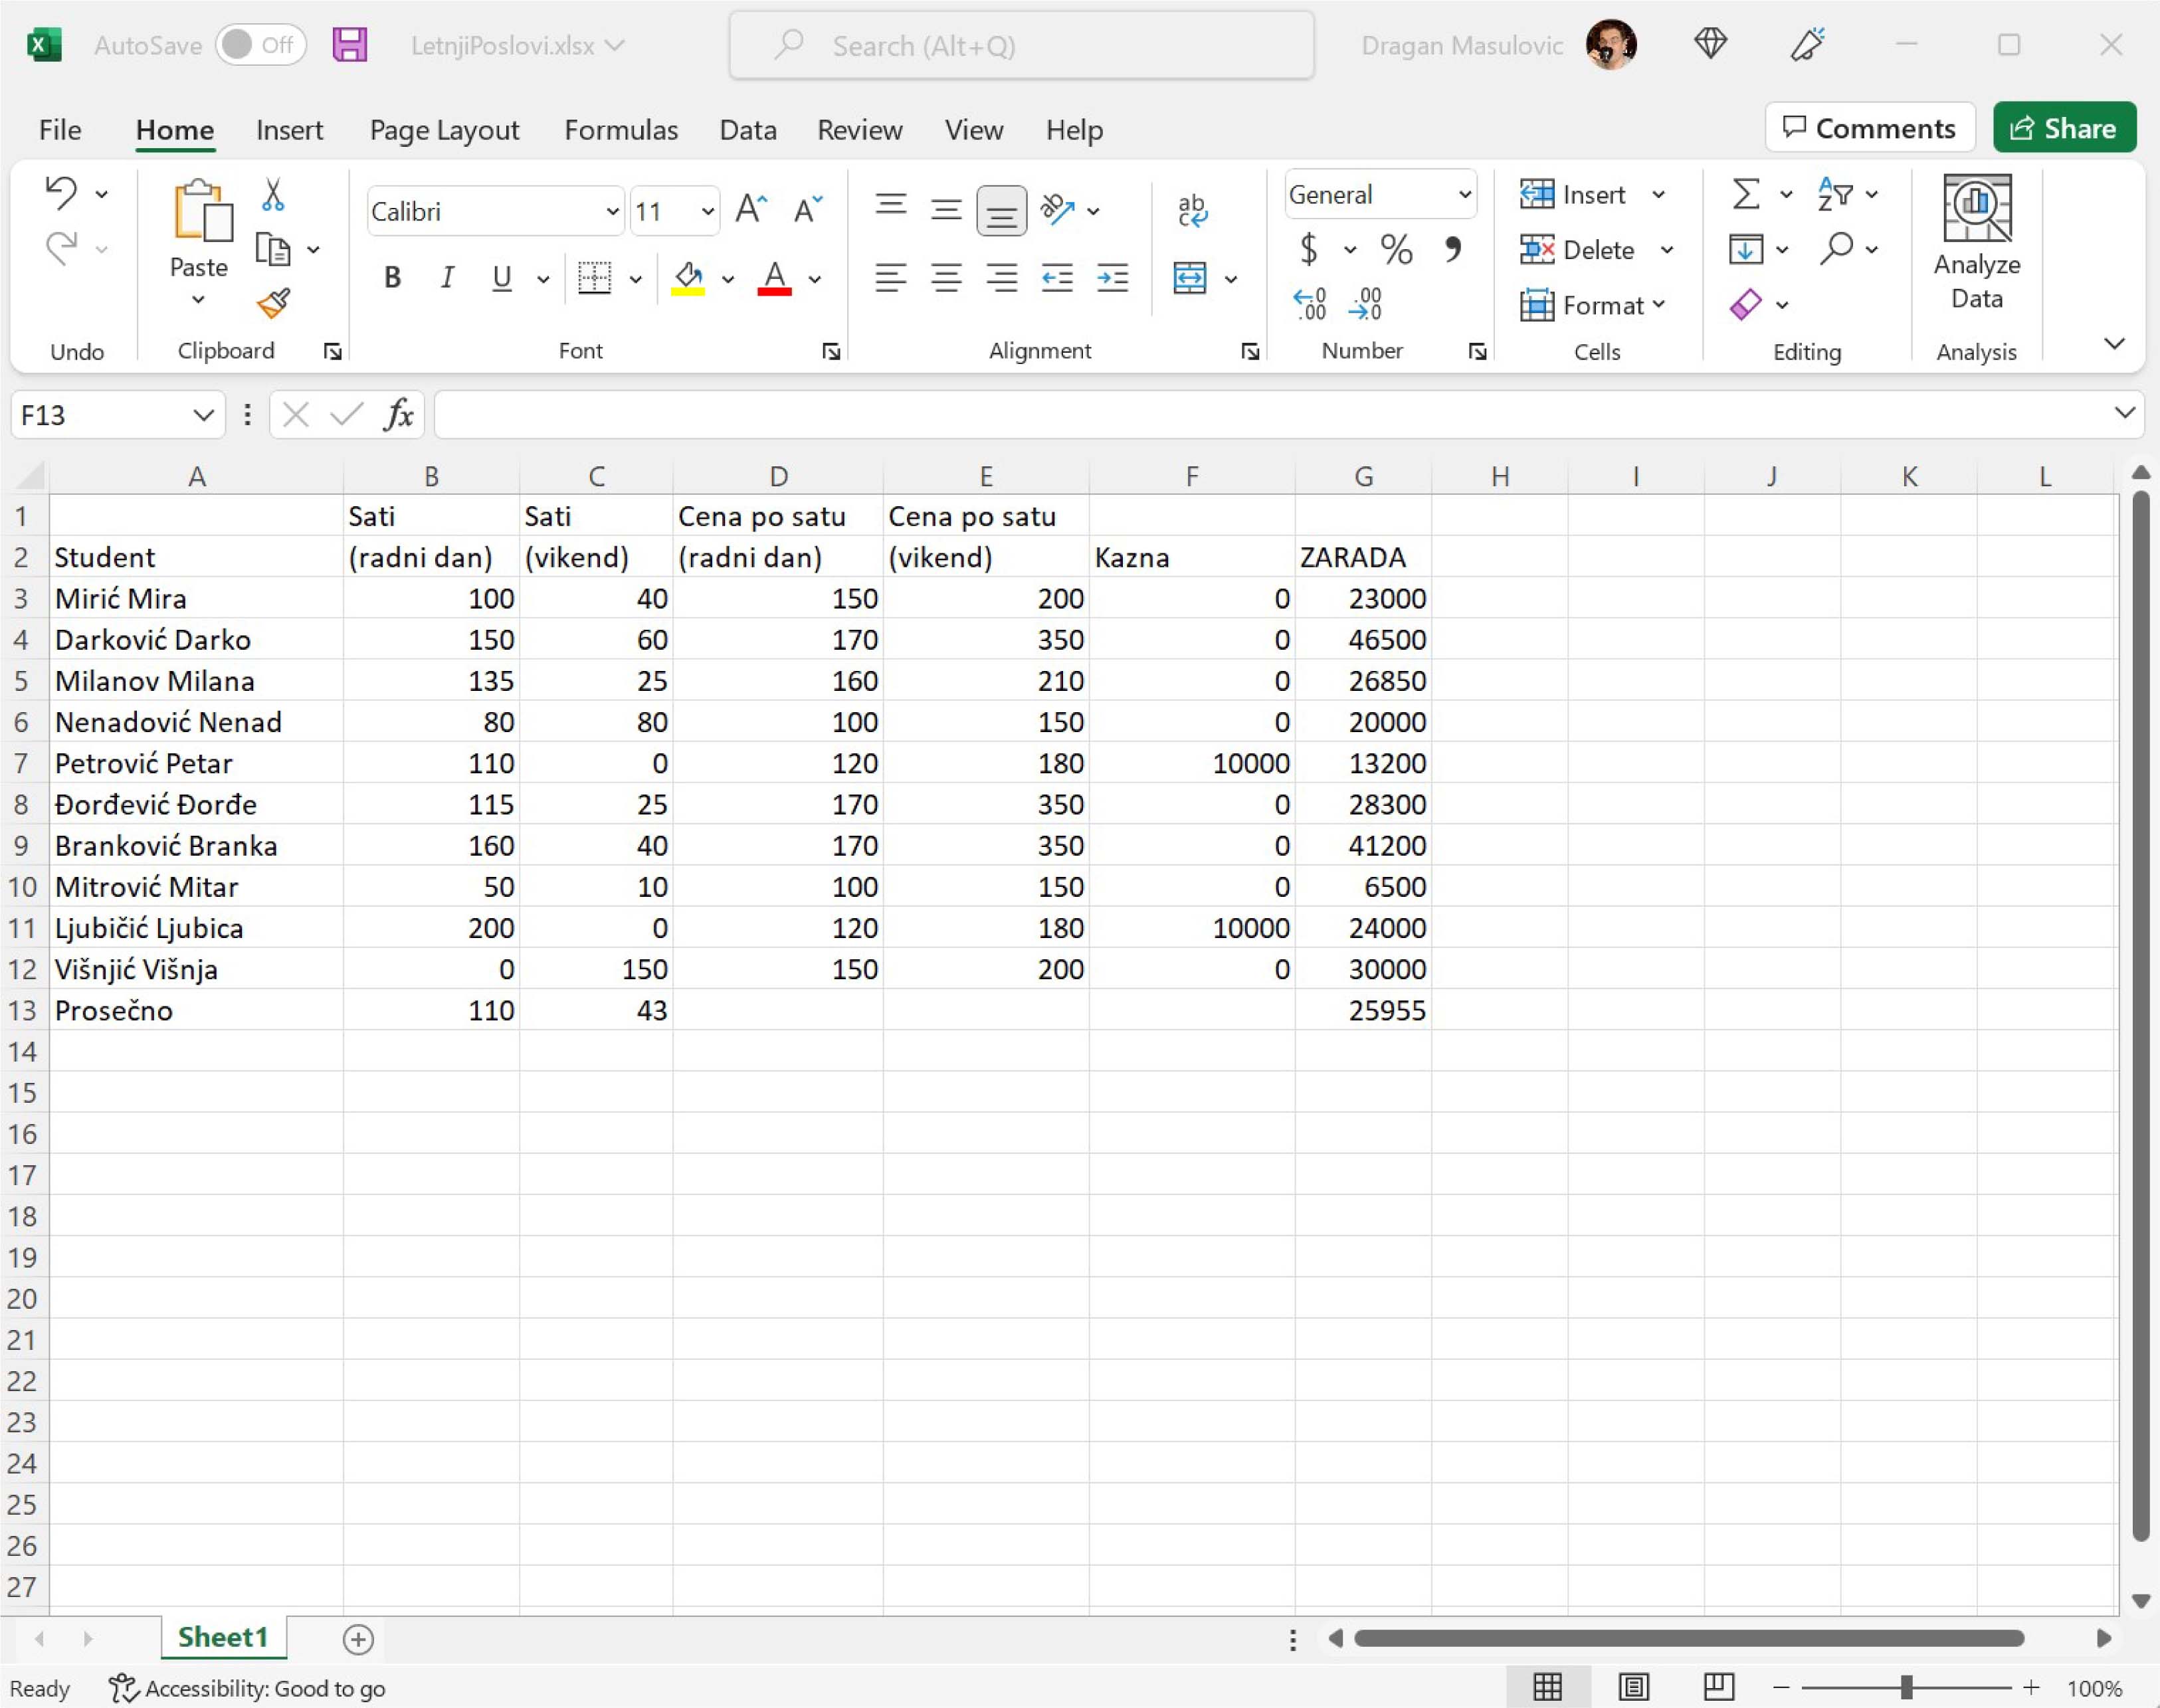The width and height of the screenshot is (2160, 1708).
Task: Click the Cut scissors icon
Action: 272,194
